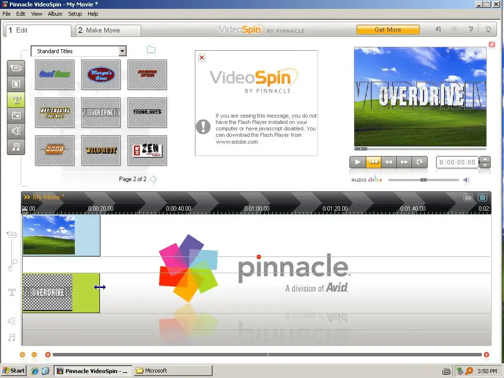Image resolution: width=504 pixels, height=378 pixels.
Task: Click the video track camera icon
Action: point(12,235)
